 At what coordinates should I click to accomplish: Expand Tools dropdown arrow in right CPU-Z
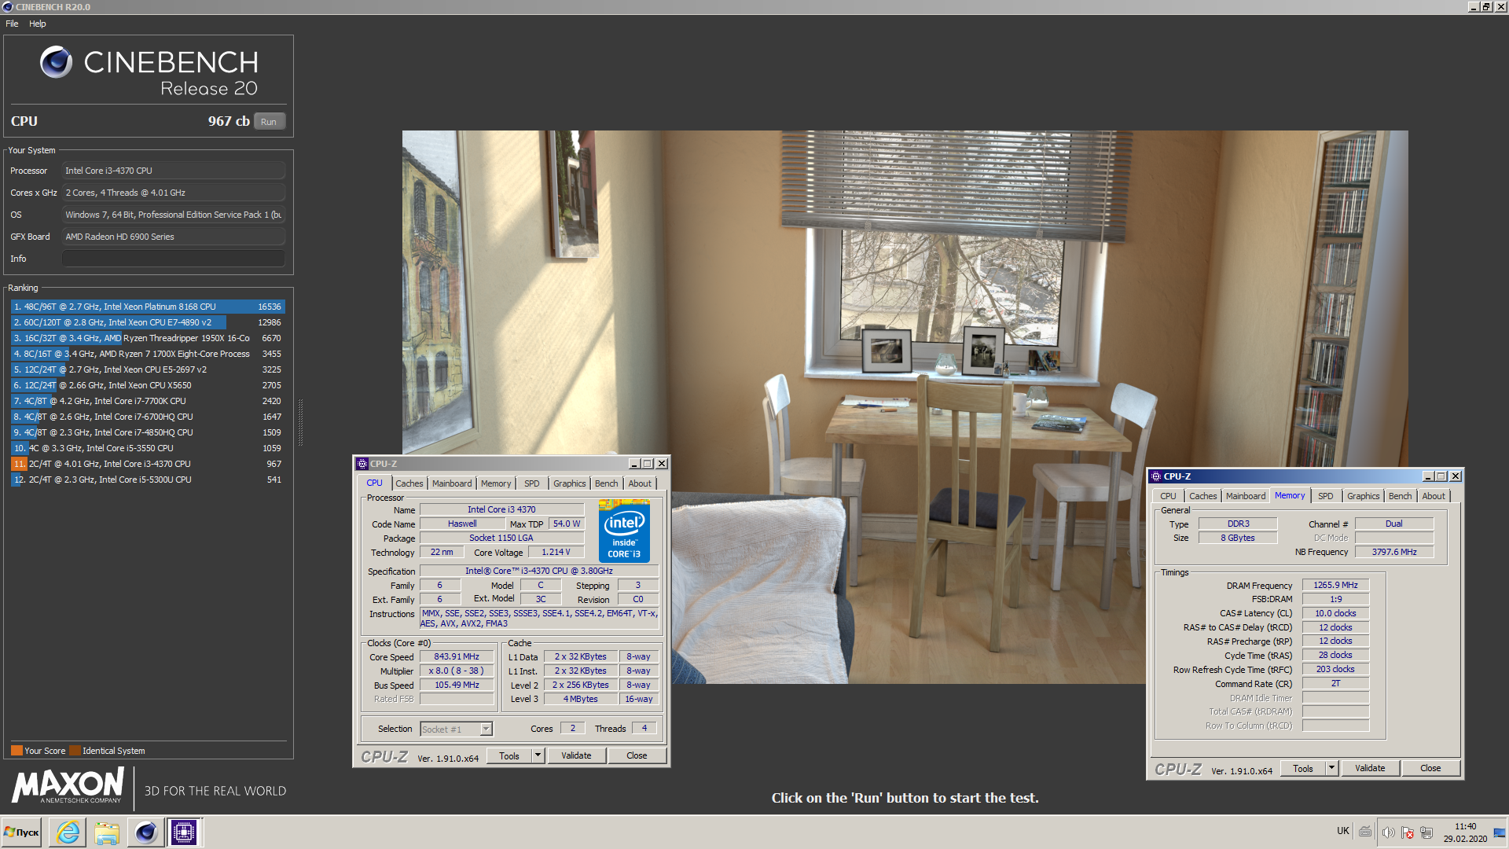point(1332,768)
